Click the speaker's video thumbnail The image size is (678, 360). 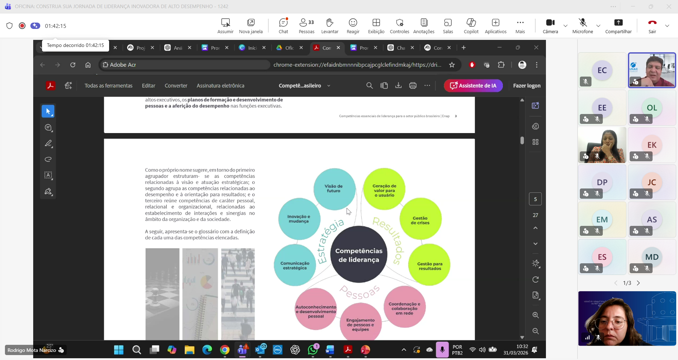(x=652, y=70)
